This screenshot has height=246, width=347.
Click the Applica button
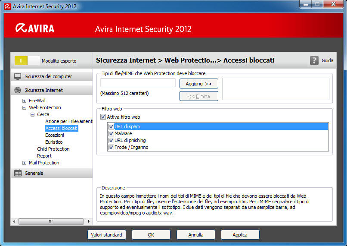(240, 235)
